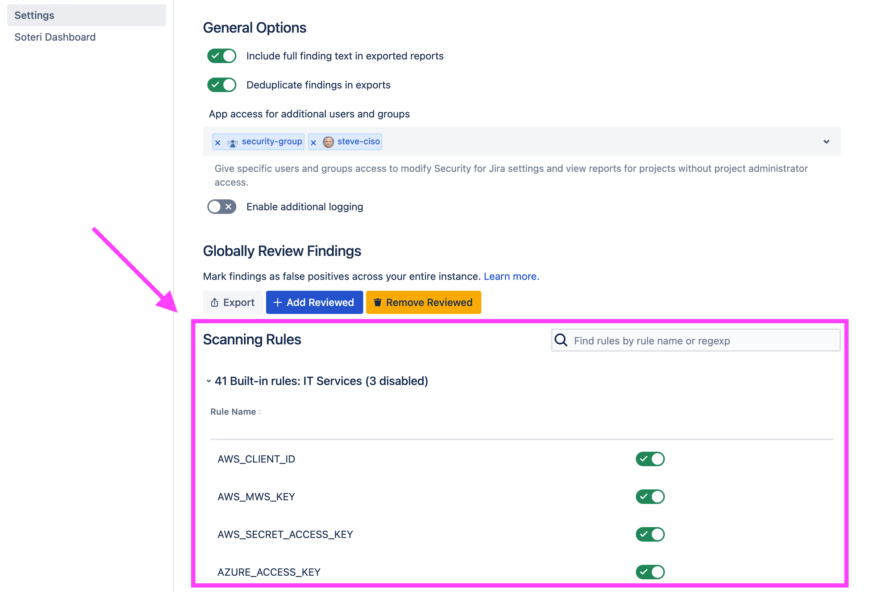Click the trash icon in Remove Reviewed

[x=377, y=302]
